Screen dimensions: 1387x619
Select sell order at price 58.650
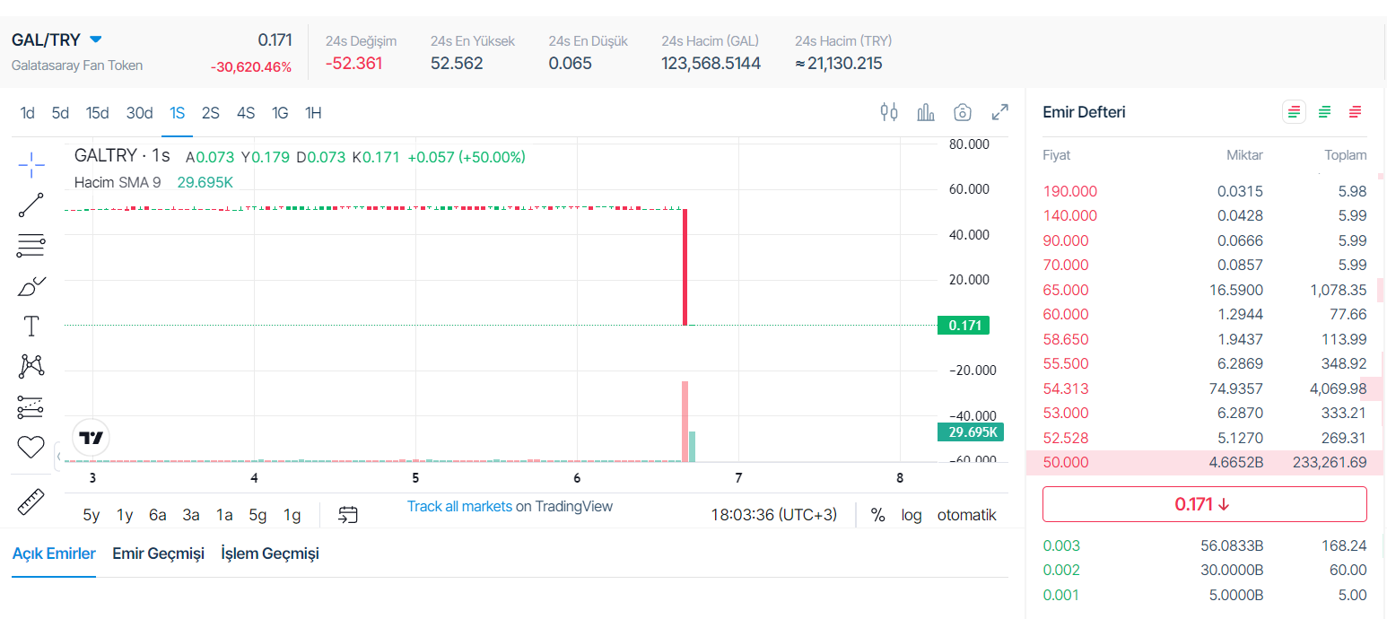pyautogui.click(x=1205, y=339)
